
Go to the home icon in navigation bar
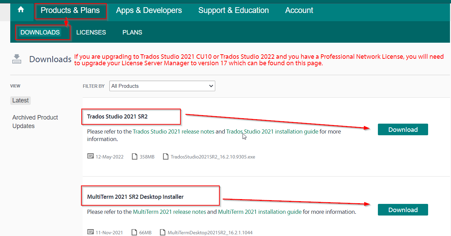21,10
